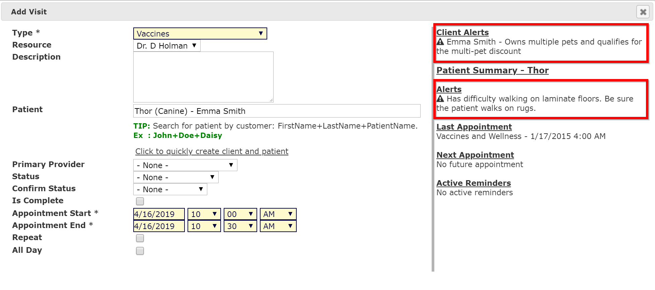Click the Client Alerts heading
The height and width of the screenshot is (290, 655).
(462, 32)
